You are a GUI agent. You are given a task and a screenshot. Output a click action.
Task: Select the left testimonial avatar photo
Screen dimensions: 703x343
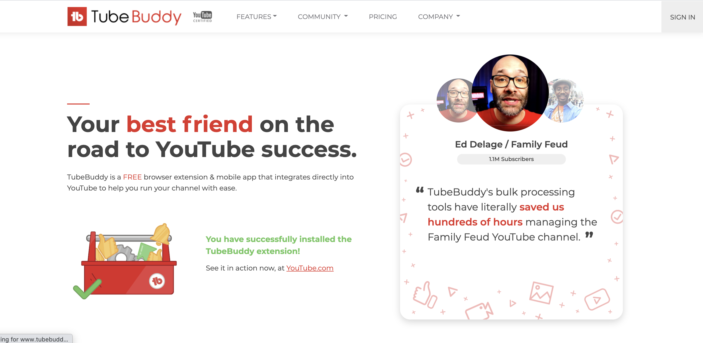pyautogui.click(x=455, y=100)
